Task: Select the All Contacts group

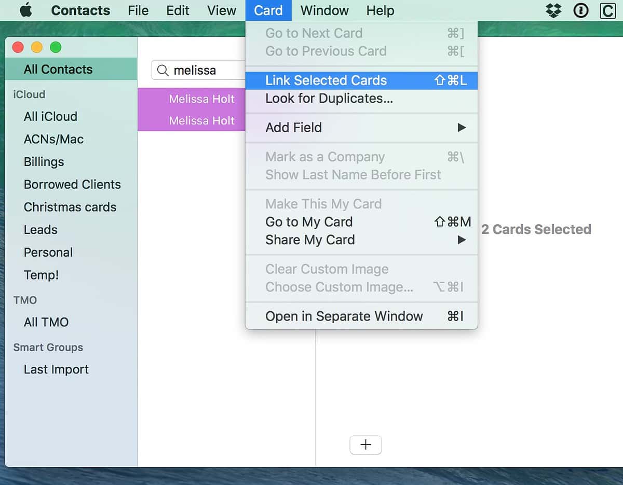Action: (x=58, y=69)
